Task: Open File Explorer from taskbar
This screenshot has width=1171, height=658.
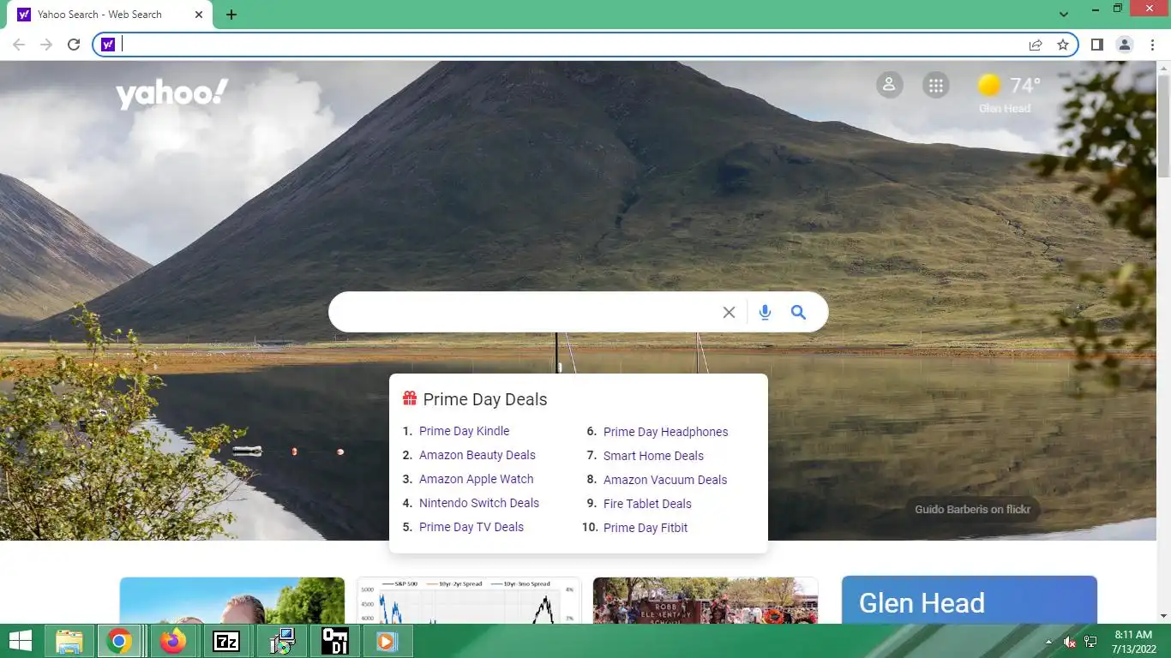Action: (69, 641)
